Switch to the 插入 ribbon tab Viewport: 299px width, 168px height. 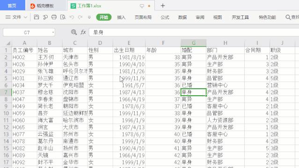click(x=121, y=17)
